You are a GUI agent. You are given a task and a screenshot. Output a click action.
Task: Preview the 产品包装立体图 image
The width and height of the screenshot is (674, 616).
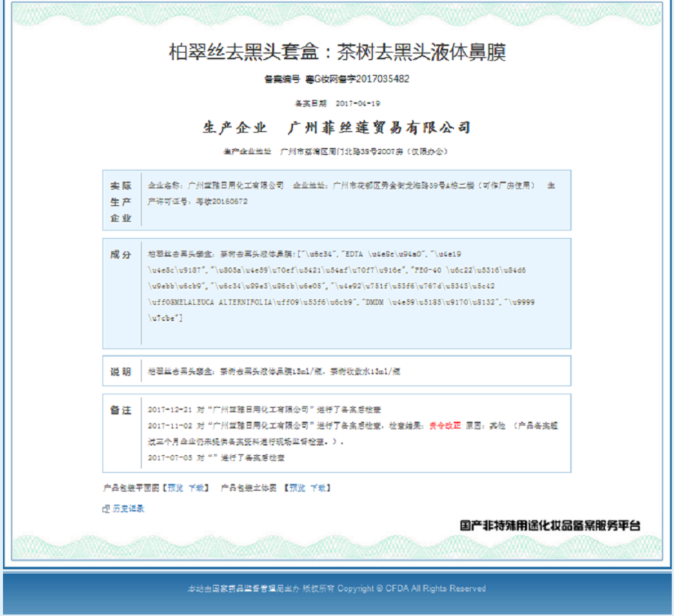297,488
